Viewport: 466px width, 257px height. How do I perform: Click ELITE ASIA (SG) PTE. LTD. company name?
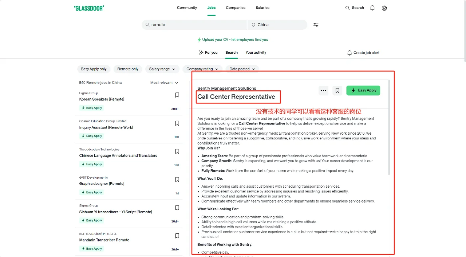[98, 234]
